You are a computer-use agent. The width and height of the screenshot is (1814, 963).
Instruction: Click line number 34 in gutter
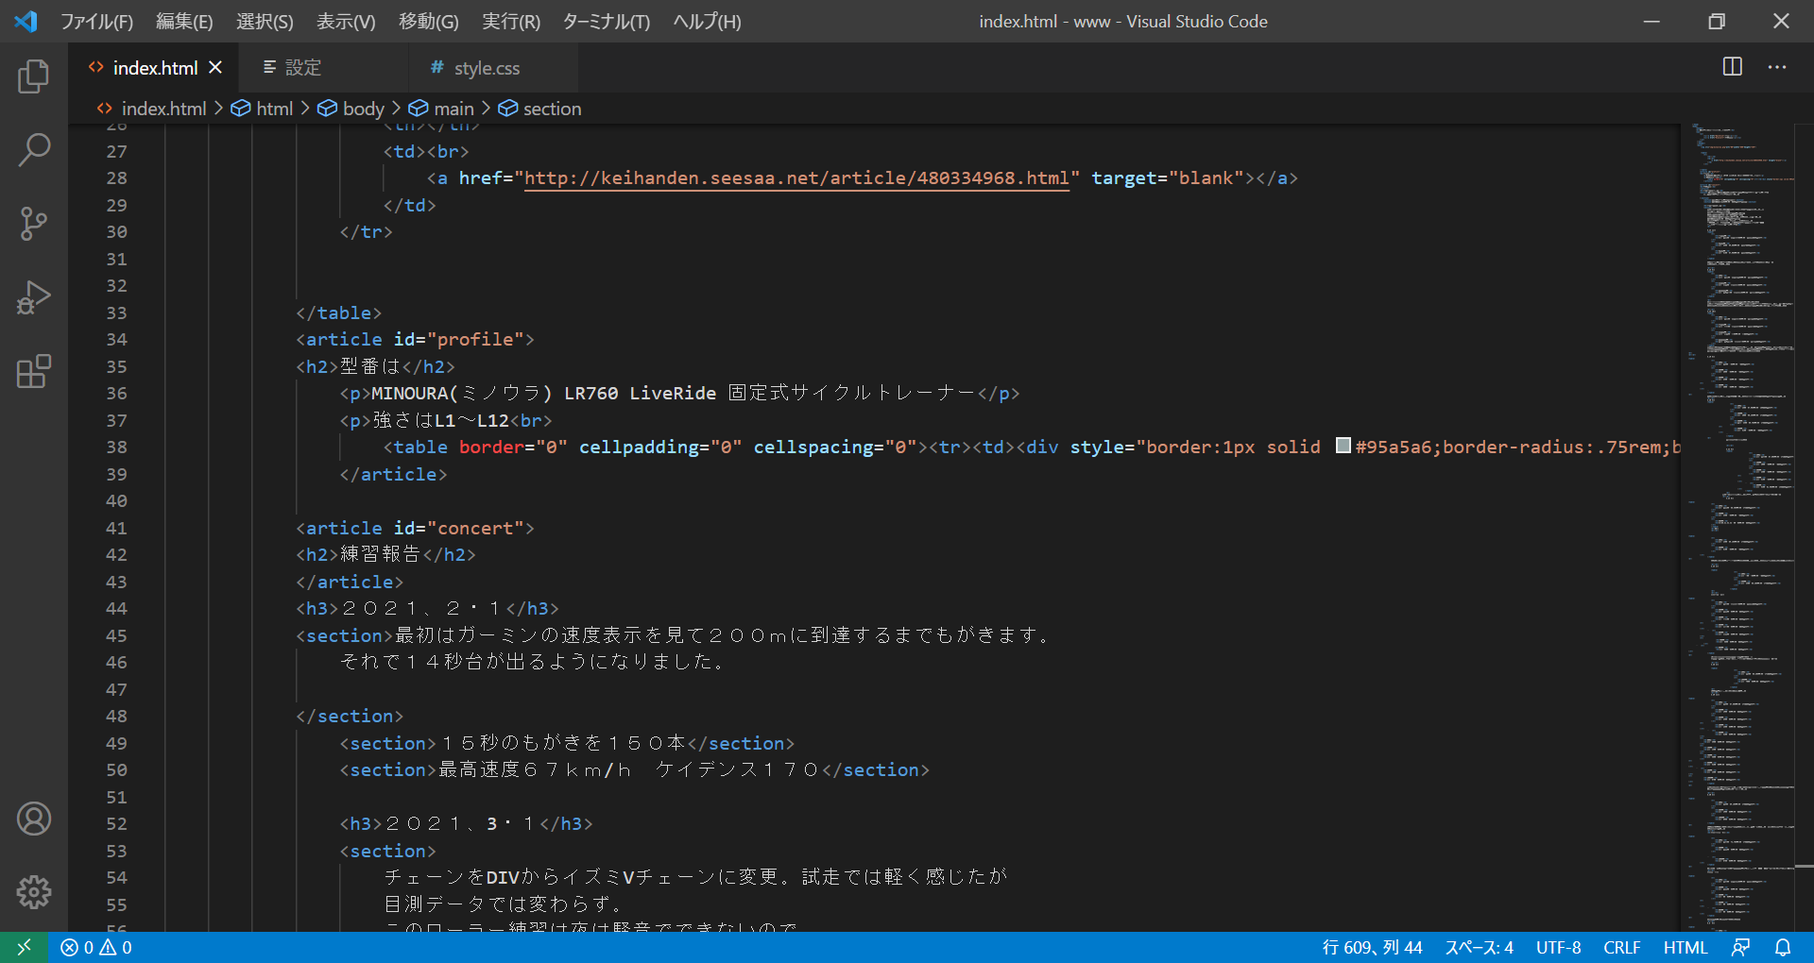pyautogui.click(x=116, y=339)
